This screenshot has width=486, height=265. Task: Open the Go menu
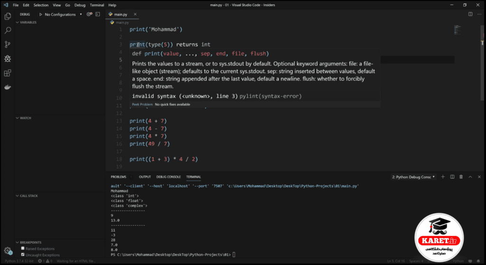click(67, 5)
